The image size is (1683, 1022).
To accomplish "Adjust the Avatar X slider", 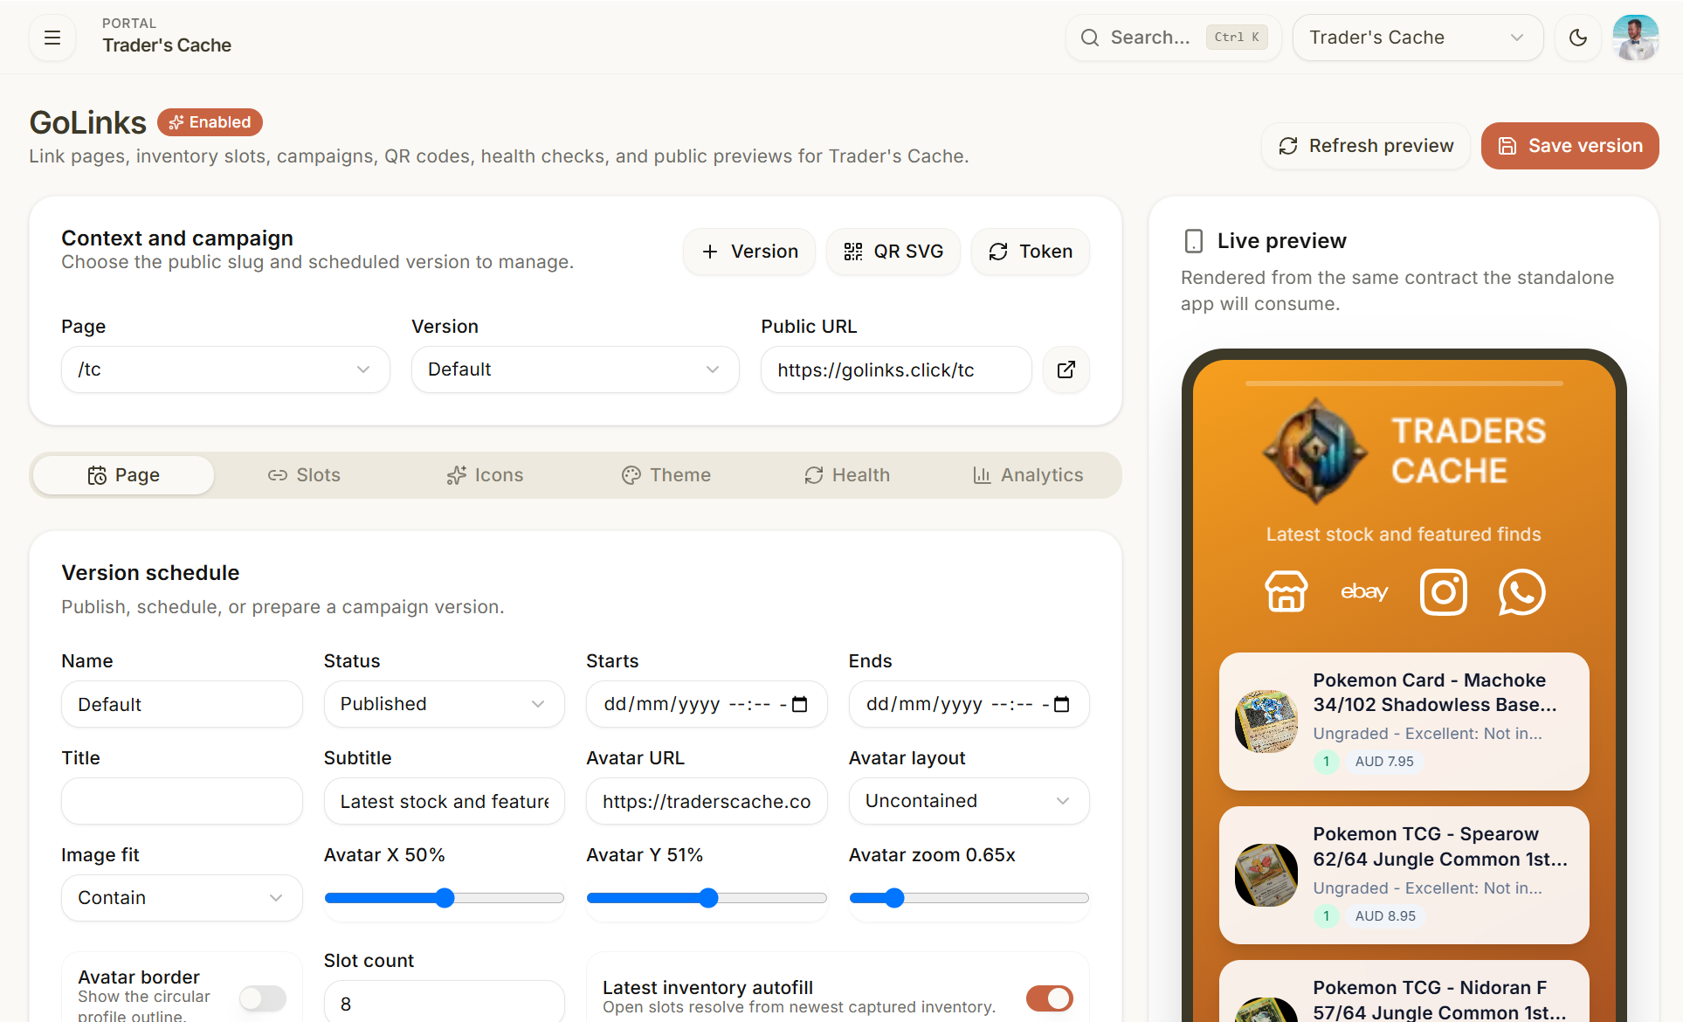I will 444,898.
